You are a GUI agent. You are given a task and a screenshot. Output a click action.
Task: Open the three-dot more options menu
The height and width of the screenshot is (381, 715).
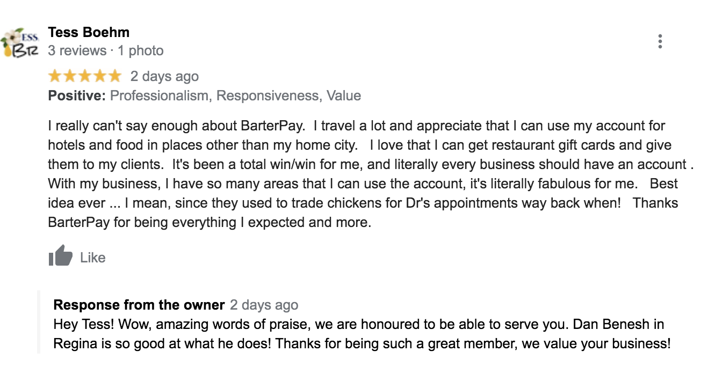pyautogui.click(x=660, y=41)
